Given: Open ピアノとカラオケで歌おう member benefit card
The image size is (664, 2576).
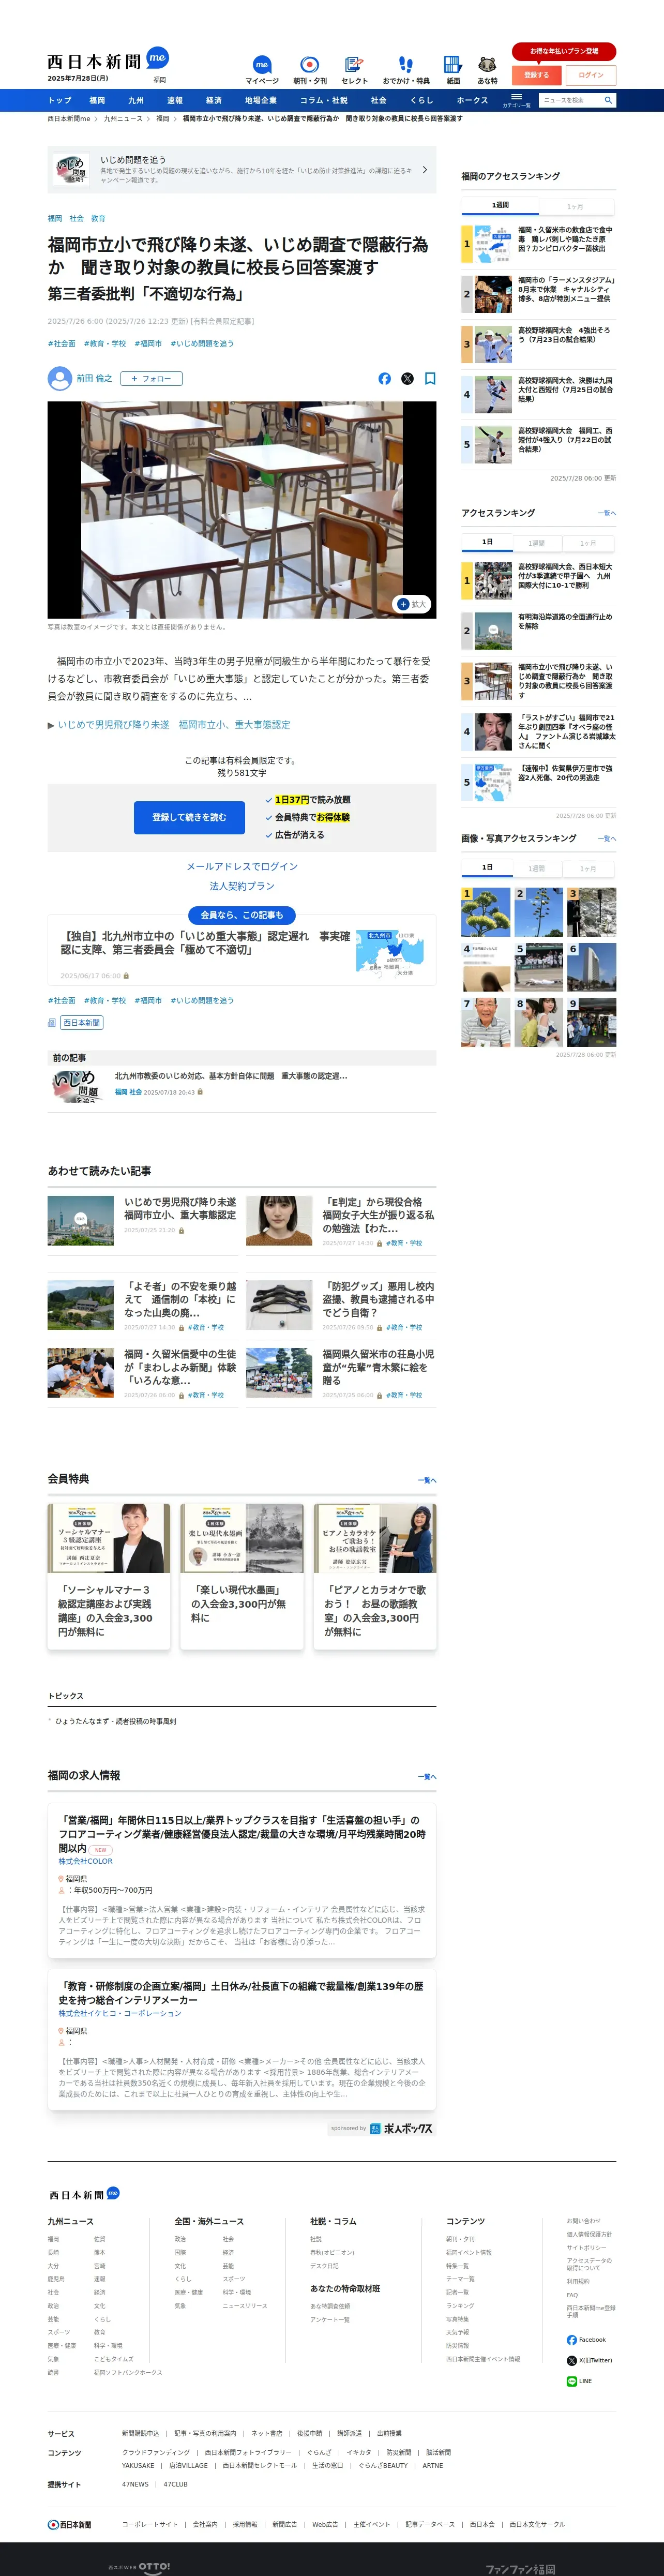Looking at the screenshot, I should click(x=375, y=1576).
